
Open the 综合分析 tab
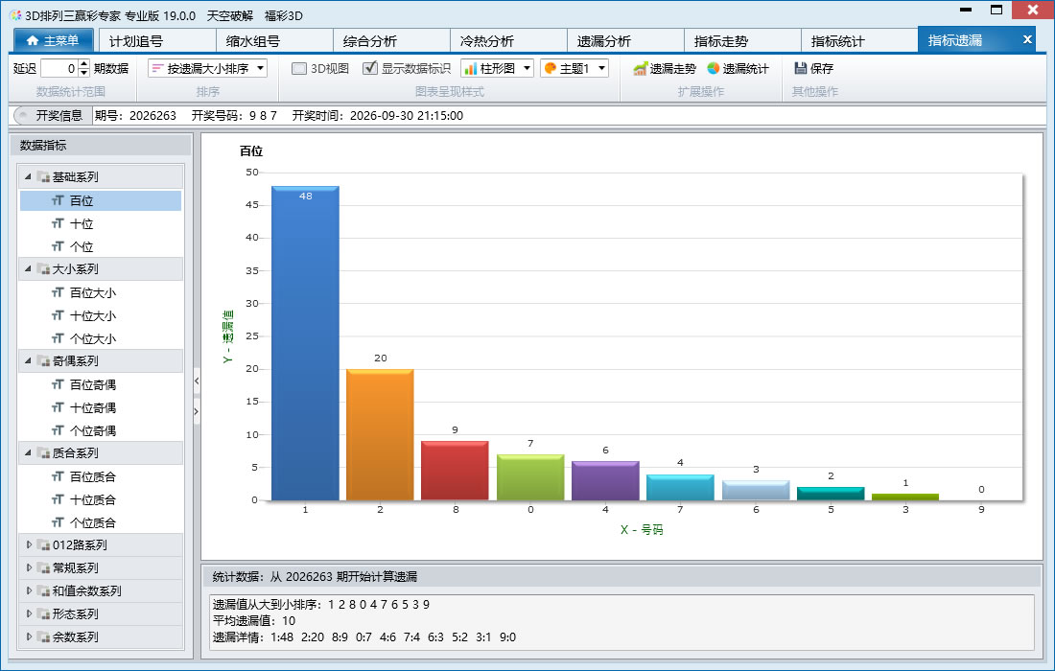point(391,40)
